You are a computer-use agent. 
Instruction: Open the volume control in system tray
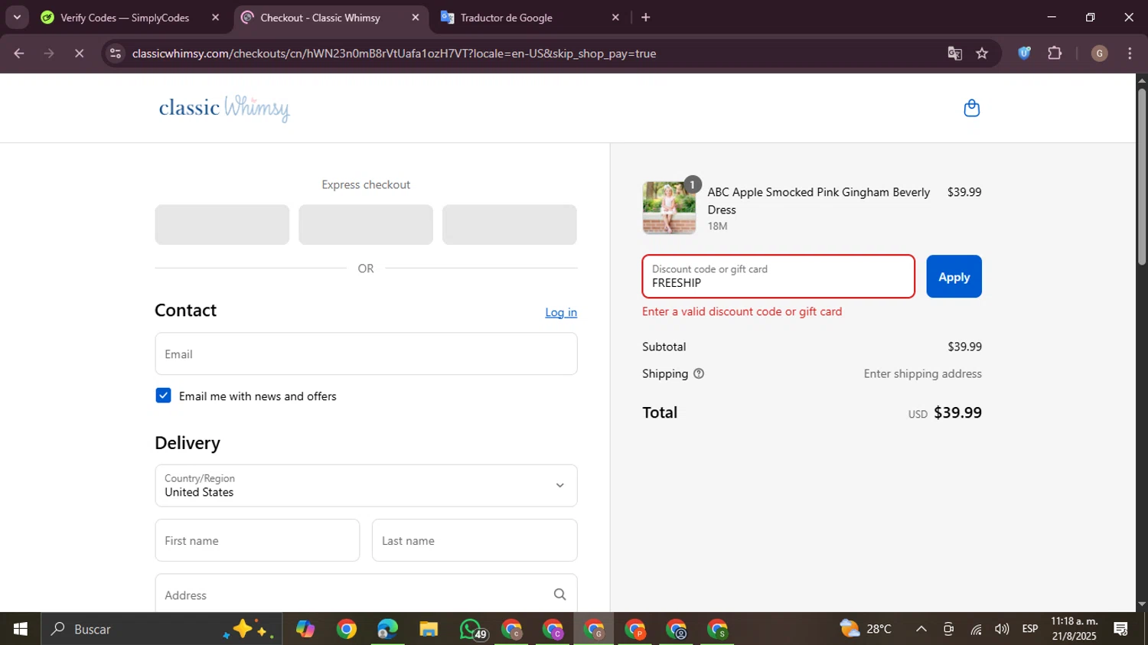point(1002,629)
